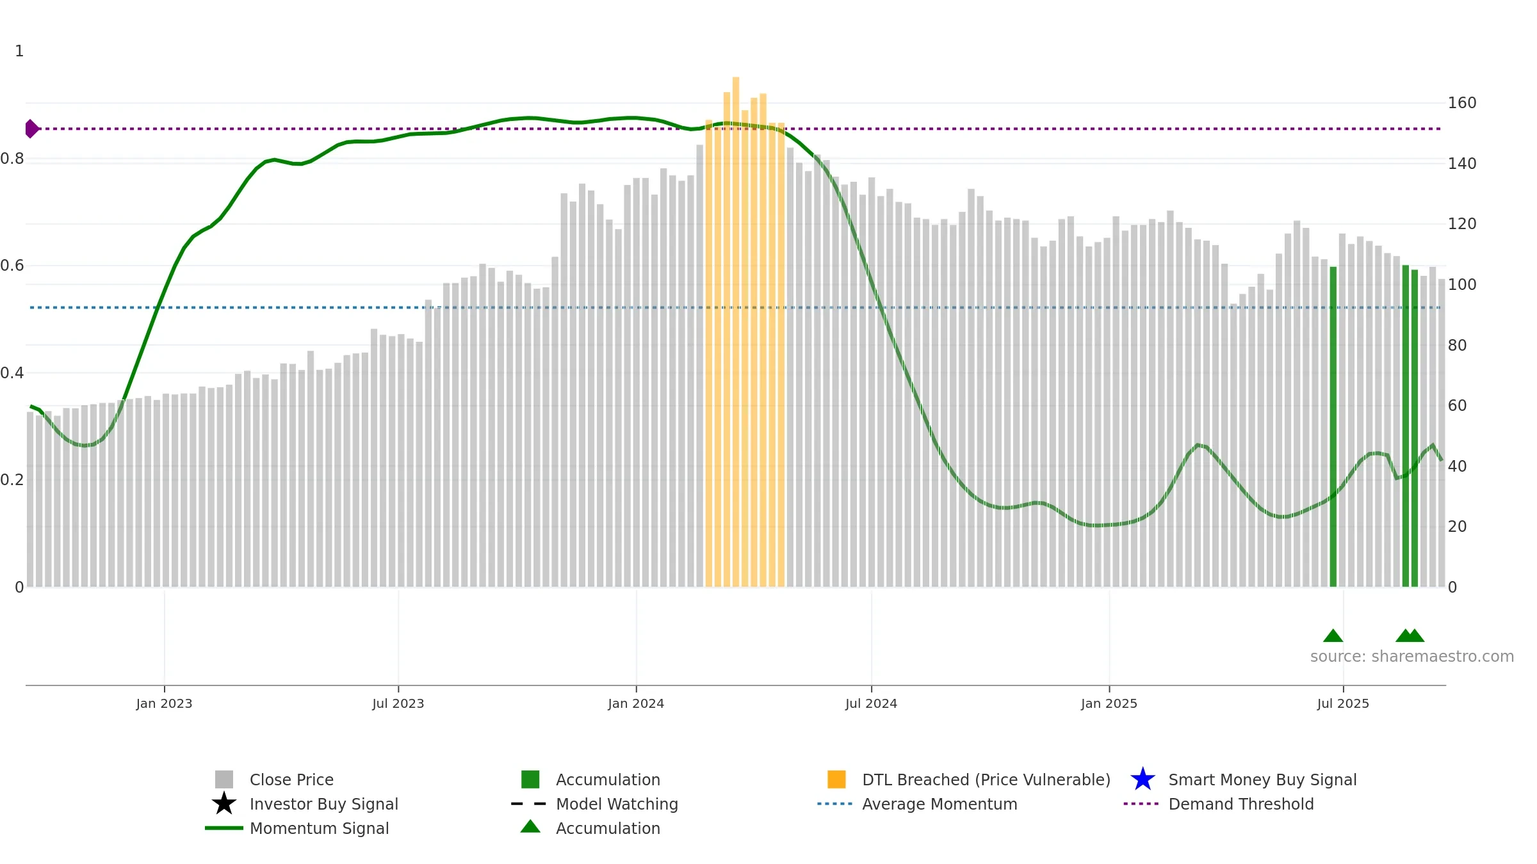The image size is (1537, 864).
Task: Click the first green accumulation bar near Jul 2025
Action: pos(1333,427)
